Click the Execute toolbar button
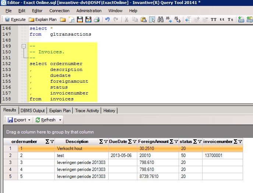Image resolution: width=253 pixels, height=193 pixels. pos(15,19)
